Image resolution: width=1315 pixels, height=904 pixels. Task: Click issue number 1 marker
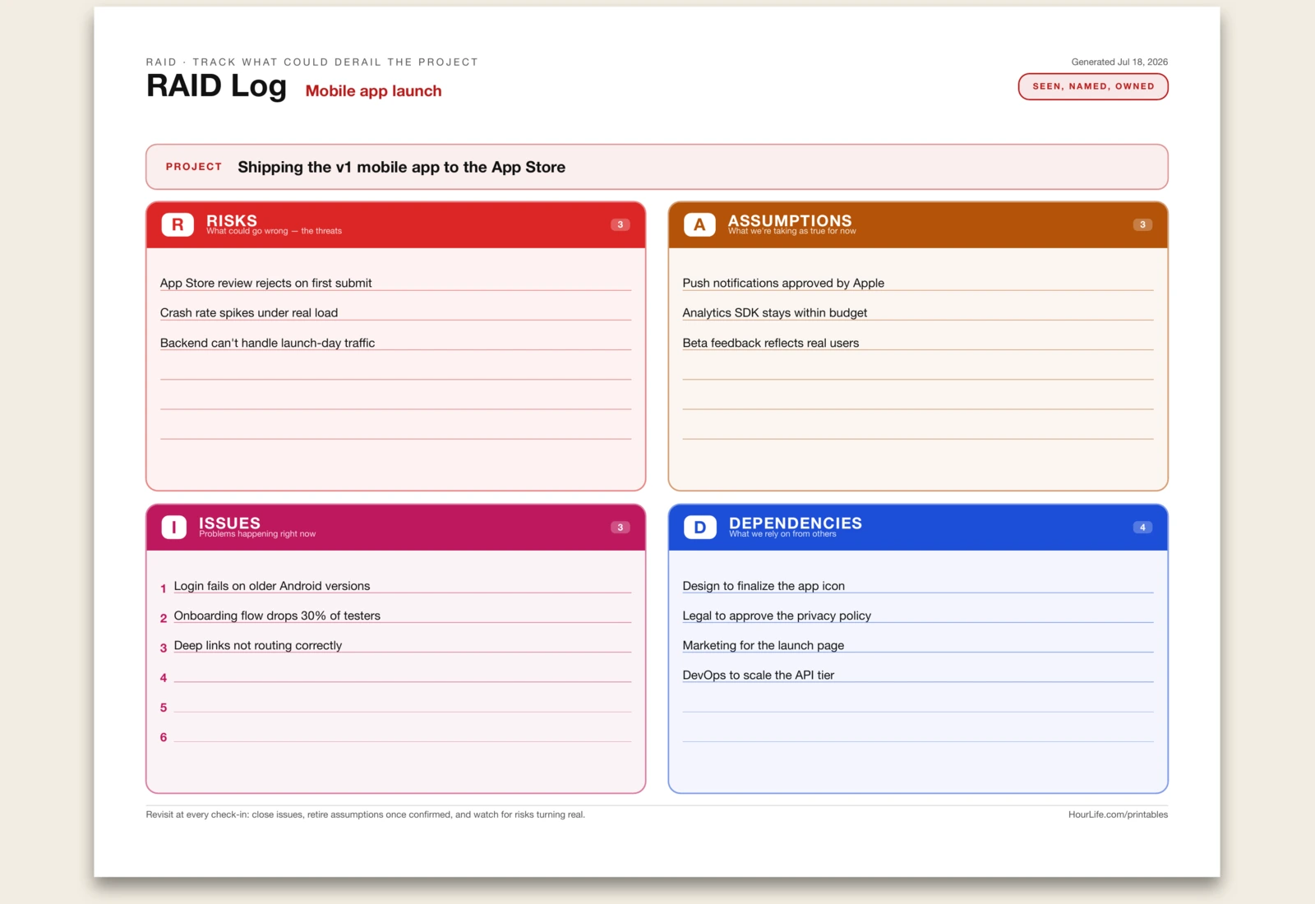164,588
